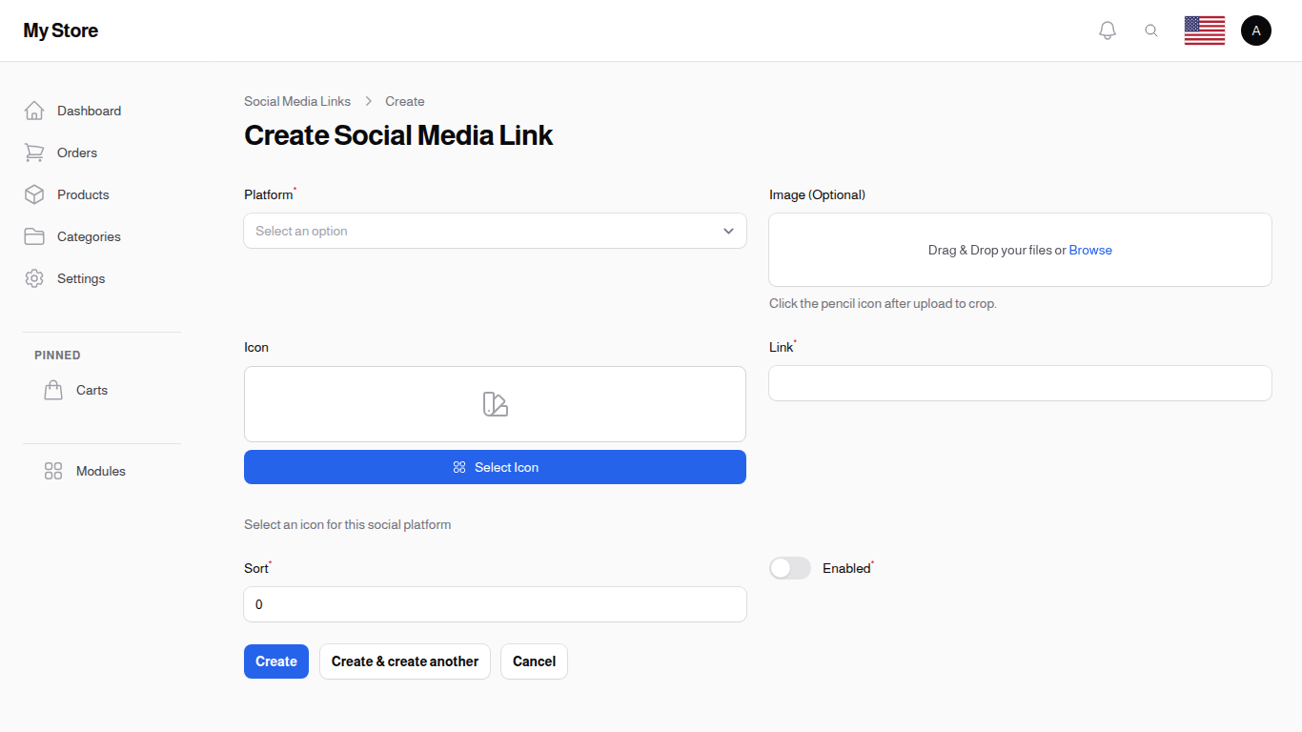The width and height of the screenshot is (1302, 732).
Task: Expand the Select an option chevron
Action: (727, 231)
